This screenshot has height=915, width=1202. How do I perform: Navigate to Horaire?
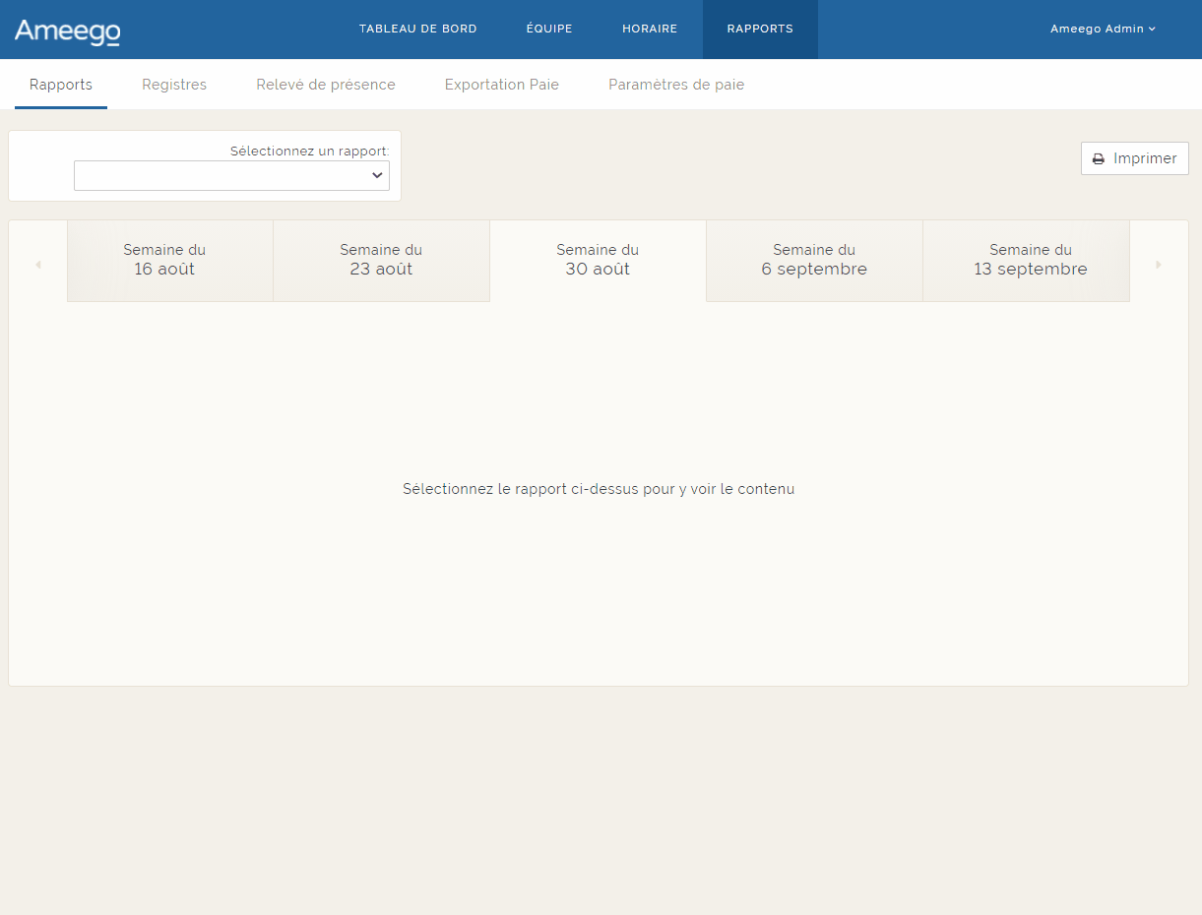pyautogui.click(x=650, y=29)
